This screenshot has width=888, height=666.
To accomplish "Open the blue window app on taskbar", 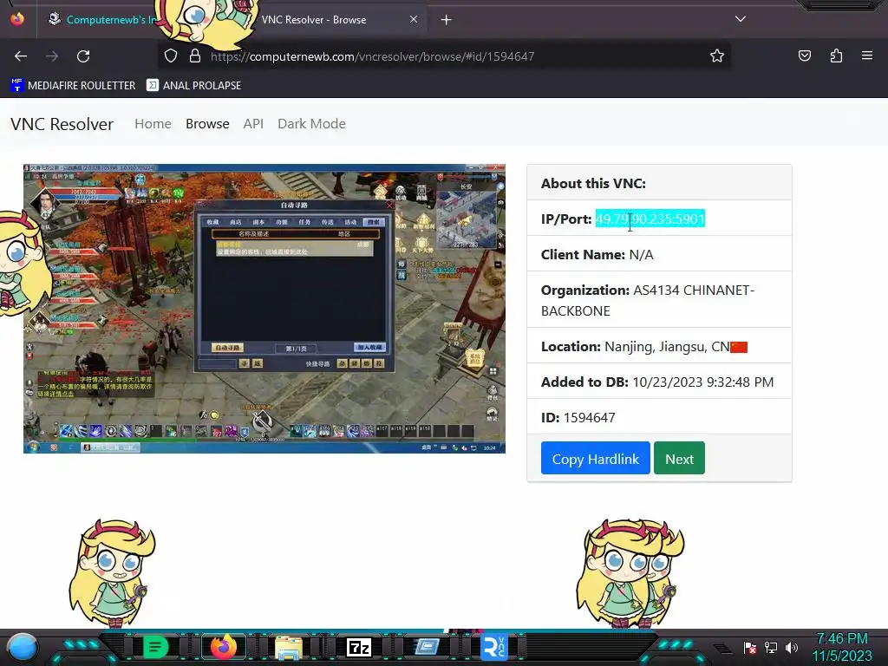I will pyautogui.click(x=427, y=647).
